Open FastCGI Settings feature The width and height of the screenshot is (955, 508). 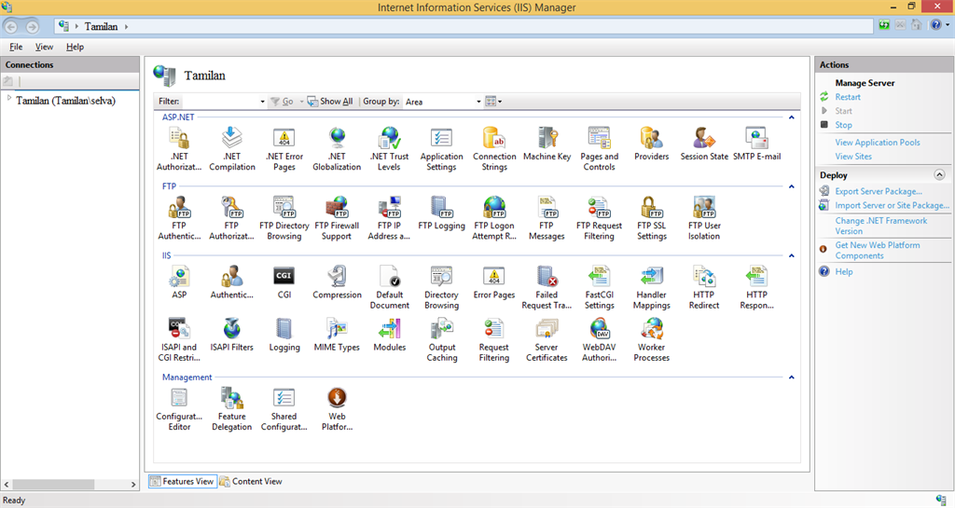click(x=600, y=288)
